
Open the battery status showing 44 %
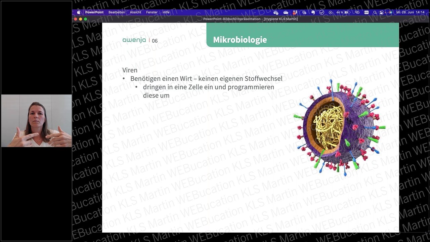[x=342, y=12]
